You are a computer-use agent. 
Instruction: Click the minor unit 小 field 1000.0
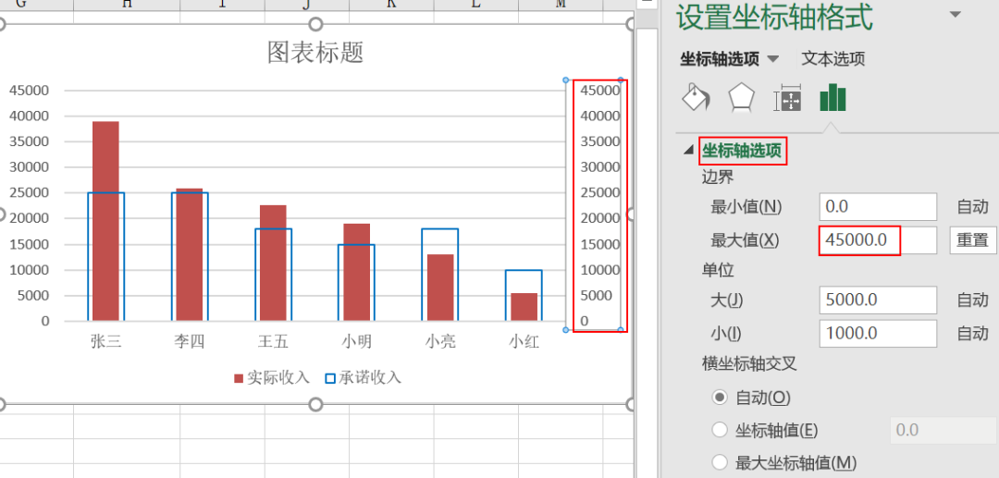pos(878,334)
